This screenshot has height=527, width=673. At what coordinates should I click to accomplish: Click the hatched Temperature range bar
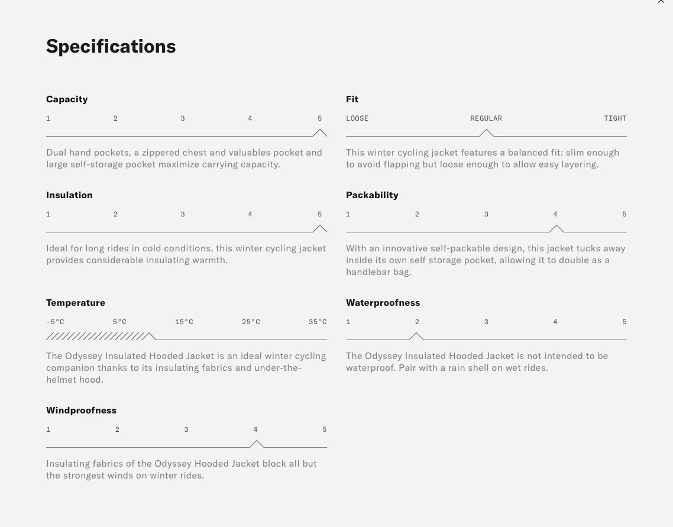96,337
